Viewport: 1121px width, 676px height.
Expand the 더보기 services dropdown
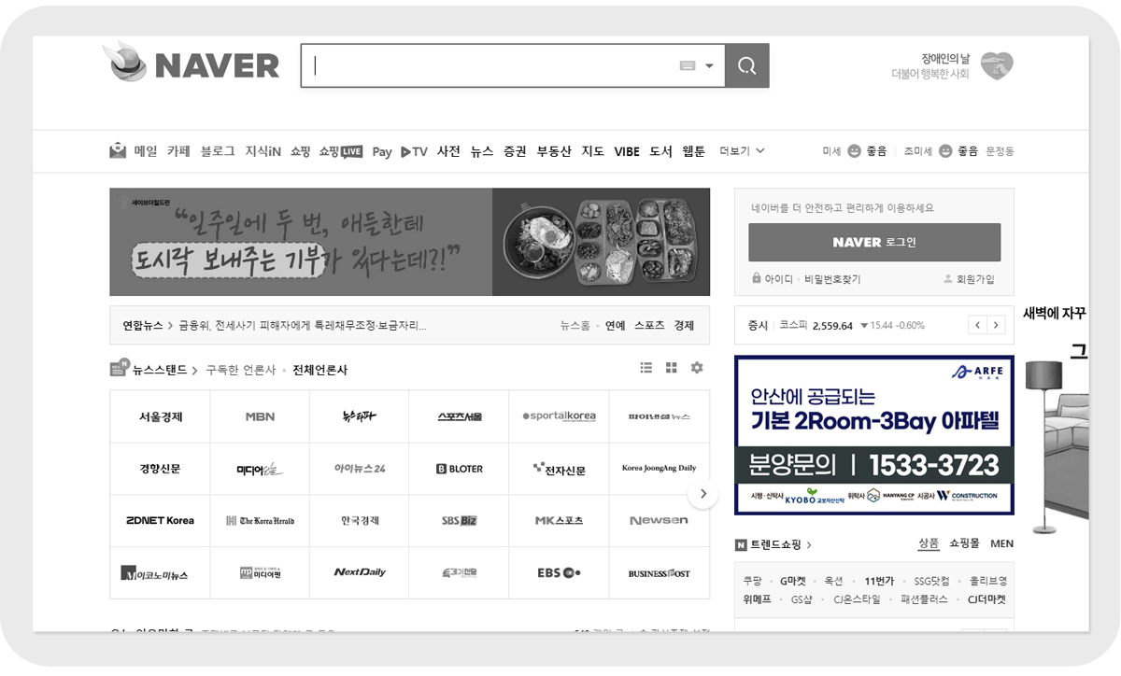click(742, 151)
